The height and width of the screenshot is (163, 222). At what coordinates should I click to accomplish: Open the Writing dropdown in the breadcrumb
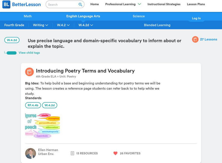41,25
